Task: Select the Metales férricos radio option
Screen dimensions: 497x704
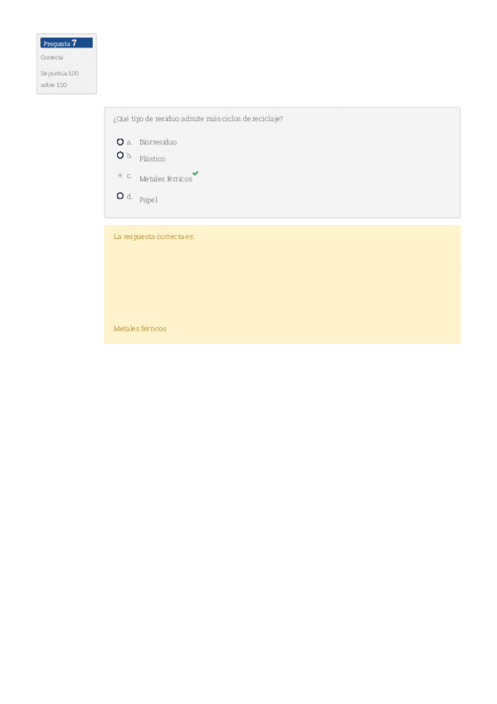Action: [120, 175]
